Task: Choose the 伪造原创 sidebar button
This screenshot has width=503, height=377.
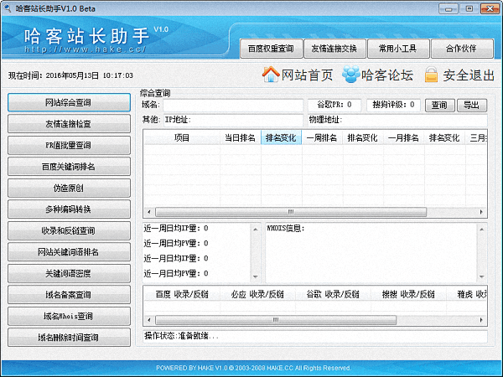Action: coord(69,188)
